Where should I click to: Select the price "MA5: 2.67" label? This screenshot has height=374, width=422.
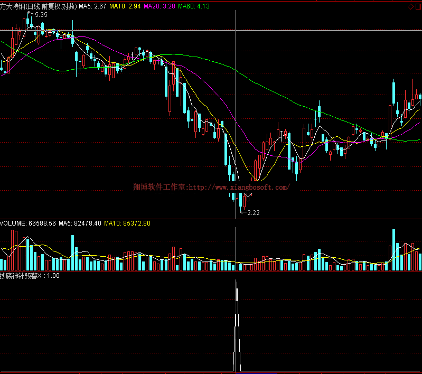click(92, 6)
